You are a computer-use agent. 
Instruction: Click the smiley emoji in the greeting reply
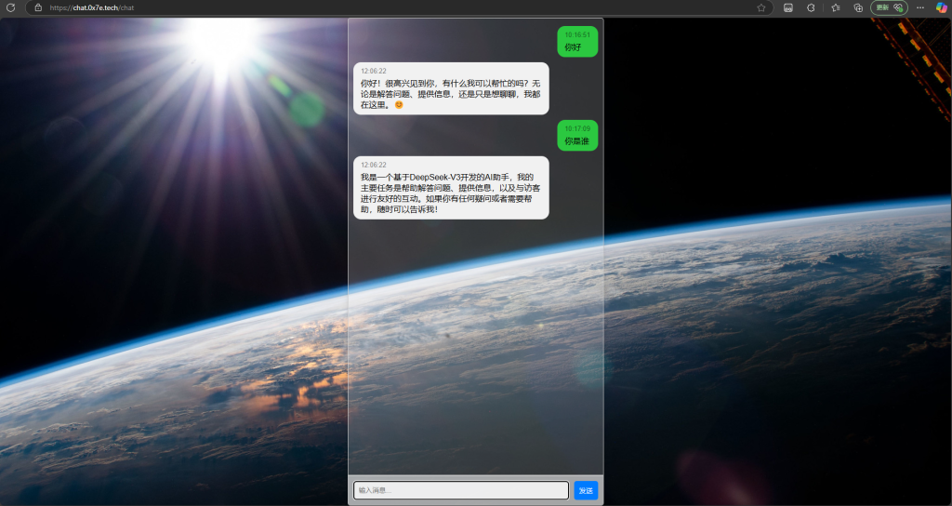click(399, 105)
